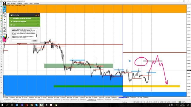Click the connection status kb indicator
The image size is (191, 107).
[x=182, y=102]
